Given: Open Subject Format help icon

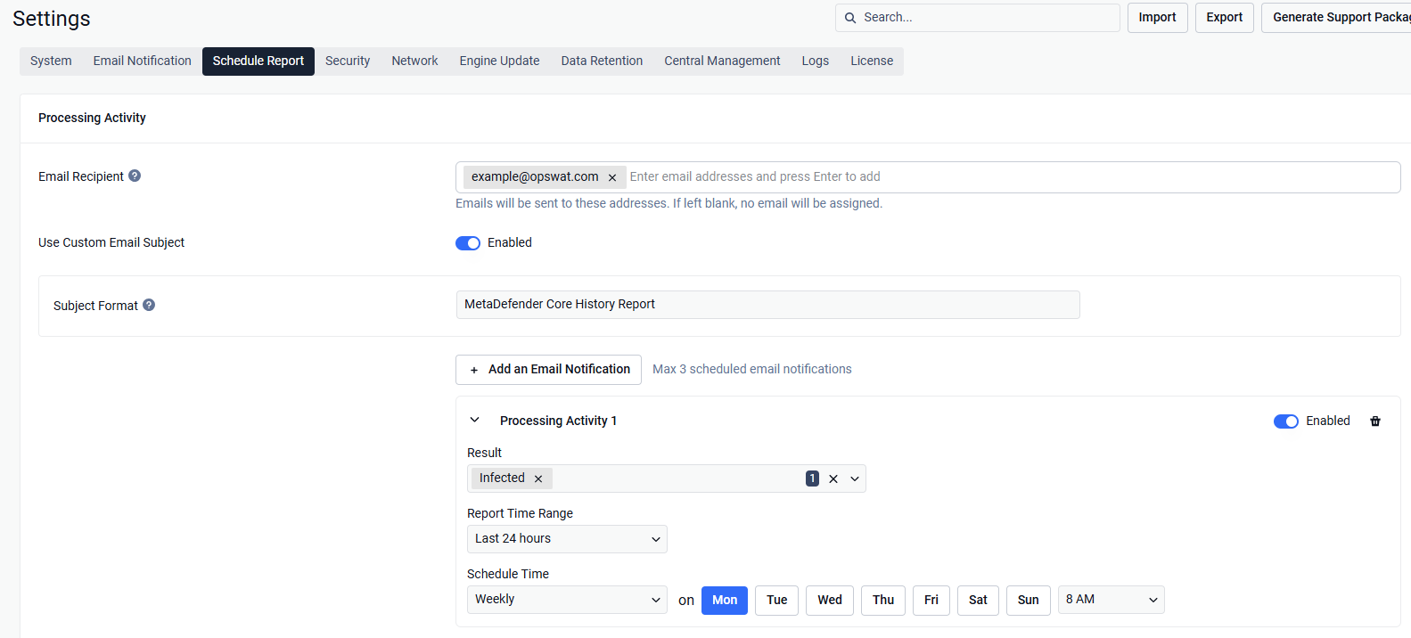Looking at the screenshot, I should coord(149,305).
